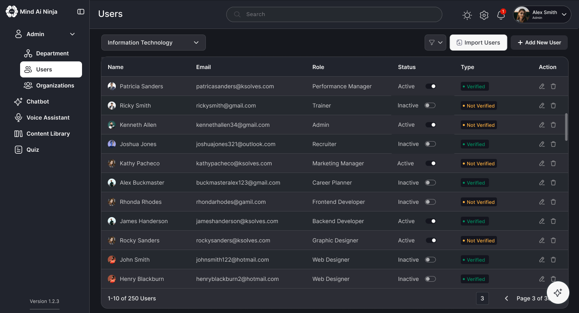Delete Joshua Jones user

click(x=553, y=144)
